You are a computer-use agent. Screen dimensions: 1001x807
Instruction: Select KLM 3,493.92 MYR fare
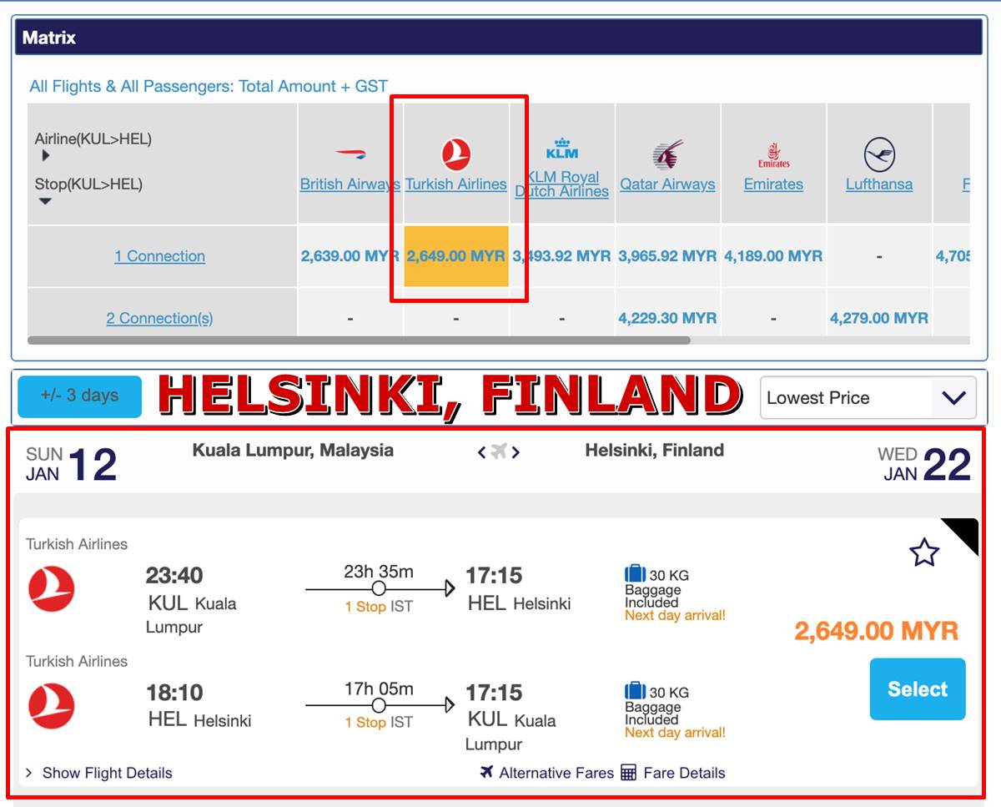point(562,256)
